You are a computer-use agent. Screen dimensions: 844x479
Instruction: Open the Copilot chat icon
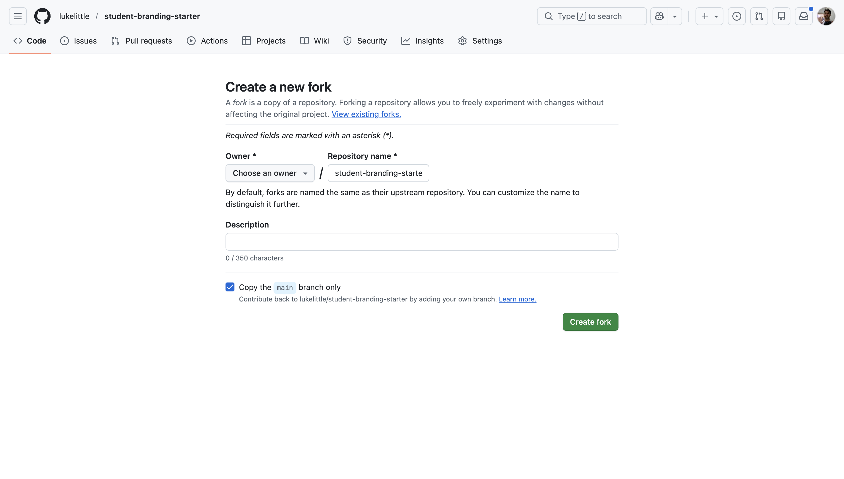point(659,16)
